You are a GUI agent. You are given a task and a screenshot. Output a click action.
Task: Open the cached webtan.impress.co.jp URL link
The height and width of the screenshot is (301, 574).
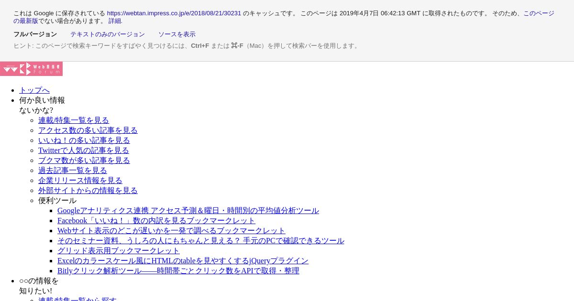click(174, 13)
